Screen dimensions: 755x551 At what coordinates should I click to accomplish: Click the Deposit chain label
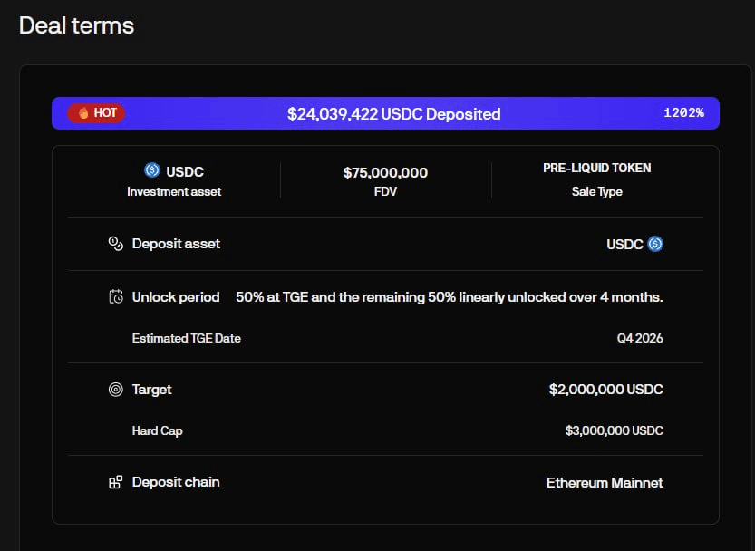pos(176,482)
